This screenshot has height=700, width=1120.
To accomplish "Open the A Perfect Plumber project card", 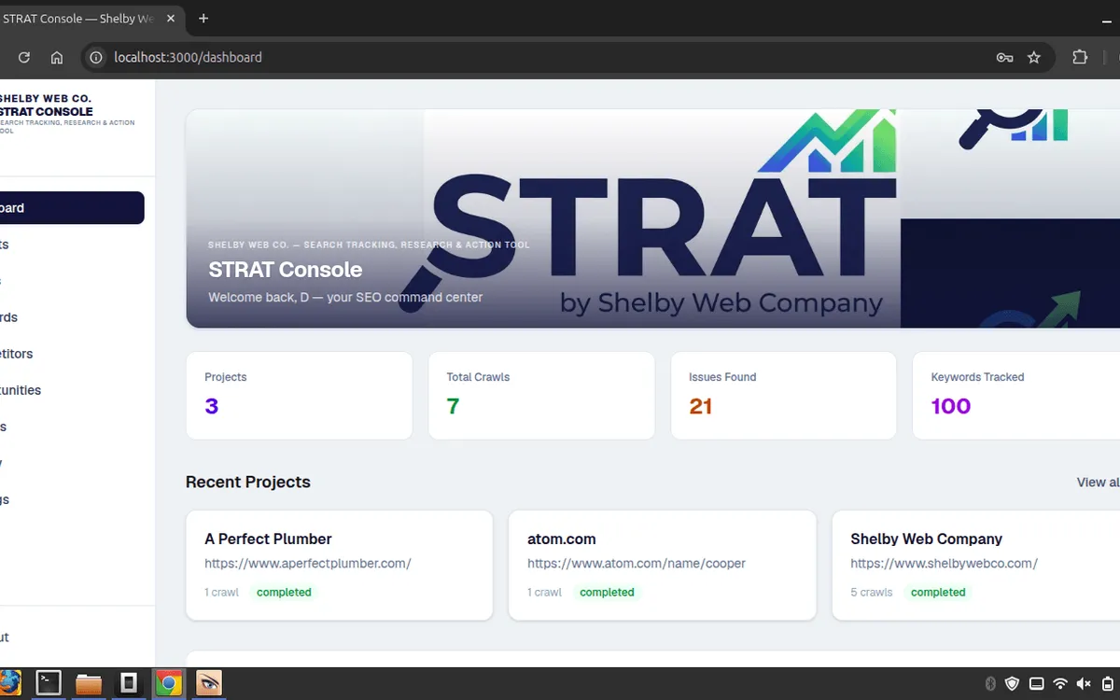I will tap(340, 565).
